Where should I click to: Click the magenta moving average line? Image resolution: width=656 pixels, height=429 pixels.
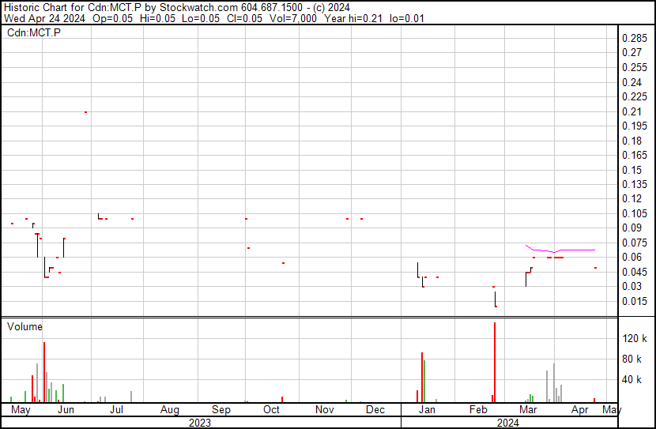[560, 250]
